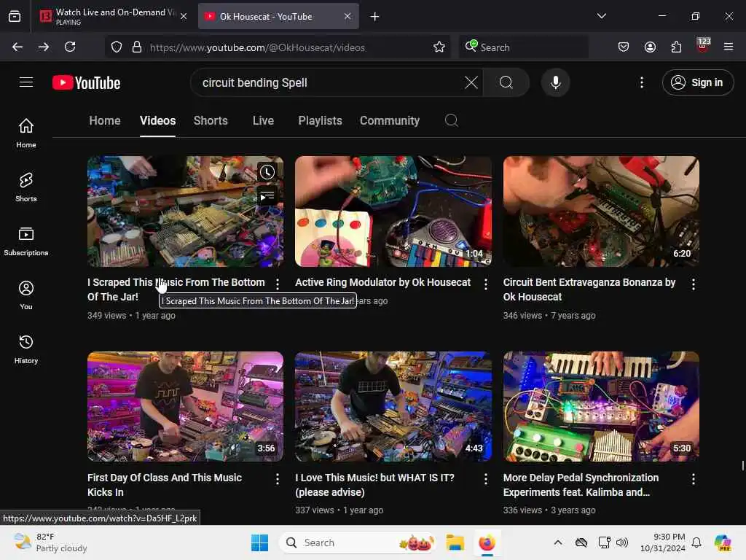This screenshot has height=560, width=746.
Task: Open I Love This Music! video title
Action: pyautogui.click(x=374, y=485)
